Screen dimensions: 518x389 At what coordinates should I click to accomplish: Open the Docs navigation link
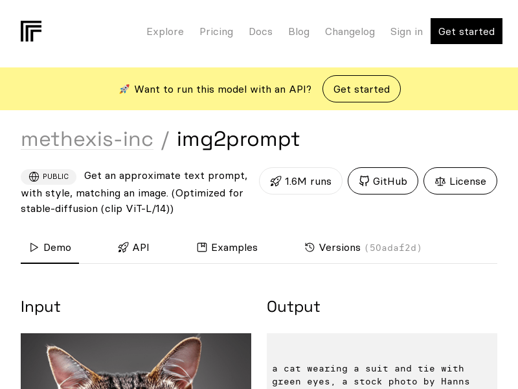260,32
